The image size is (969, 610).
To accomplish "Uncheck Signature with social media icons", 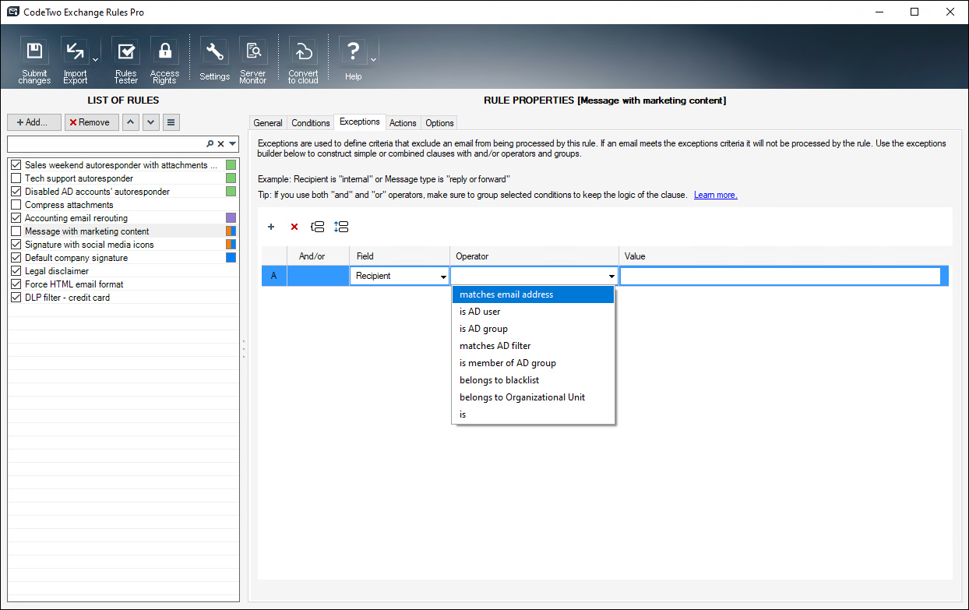I will tap(16, 245).
